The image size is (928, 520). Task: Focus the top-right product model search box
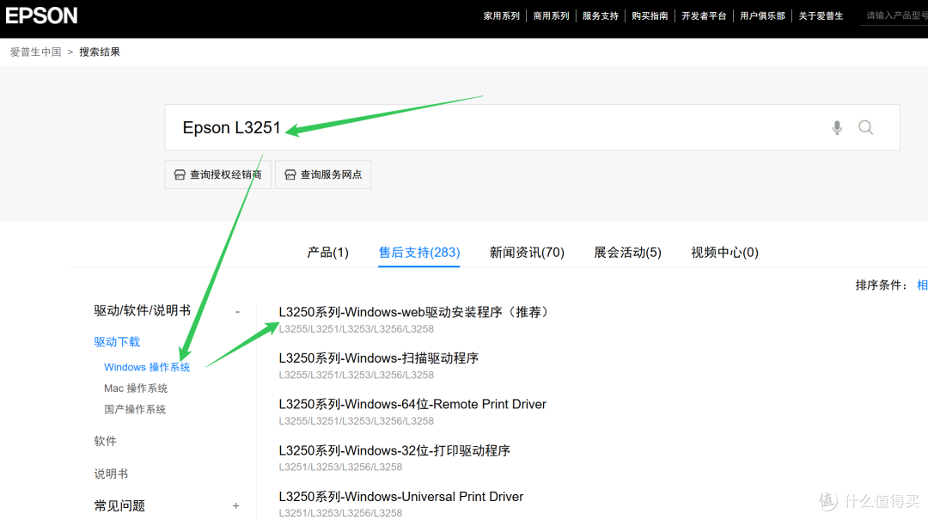894,16
